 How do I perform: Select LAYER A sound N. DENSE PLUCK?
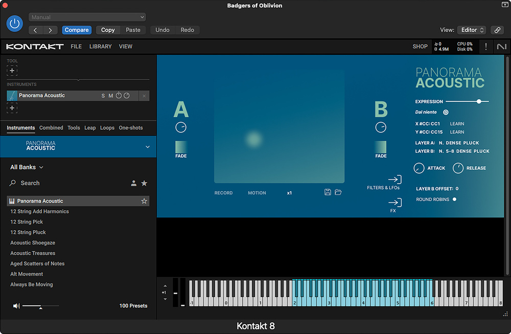coord(459,143)
